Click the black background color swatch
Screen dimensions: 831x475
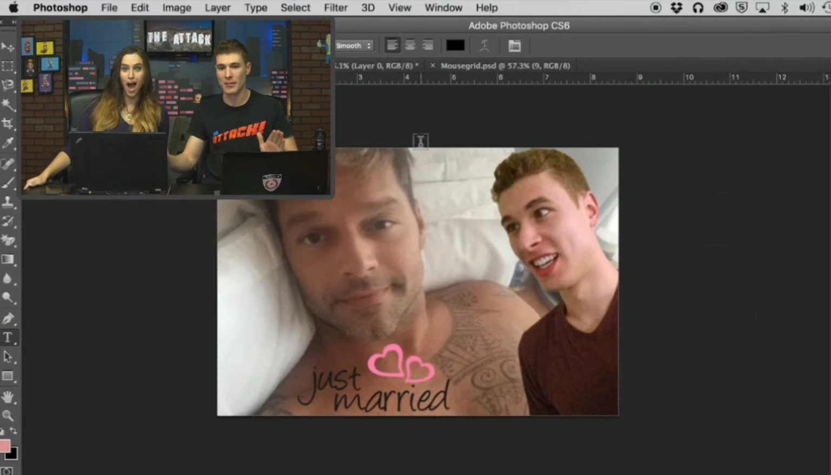point(13,455)
